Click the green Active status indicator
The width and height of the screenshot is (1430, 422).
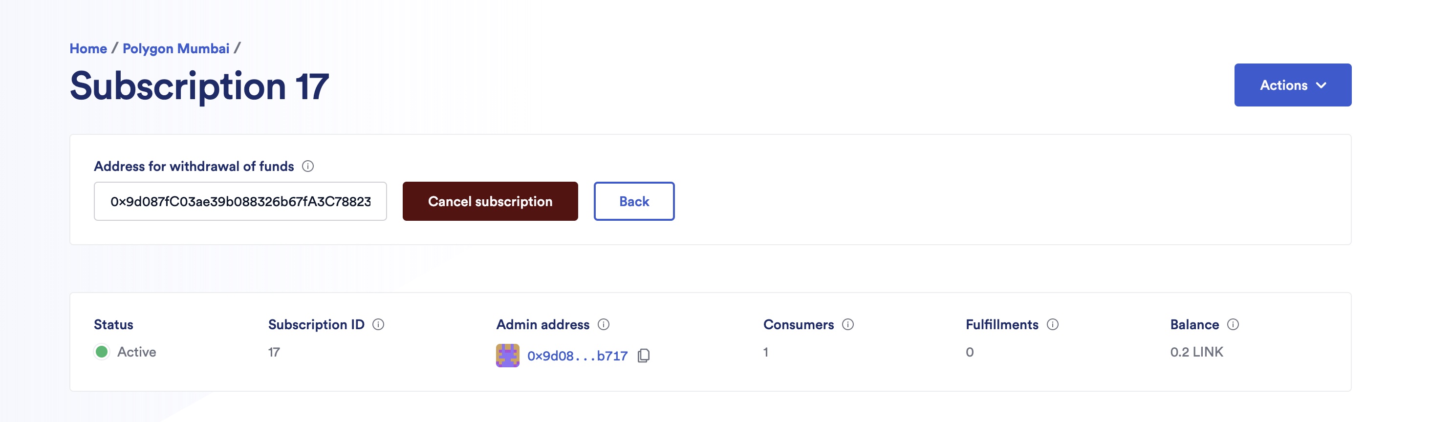[102, 352]
